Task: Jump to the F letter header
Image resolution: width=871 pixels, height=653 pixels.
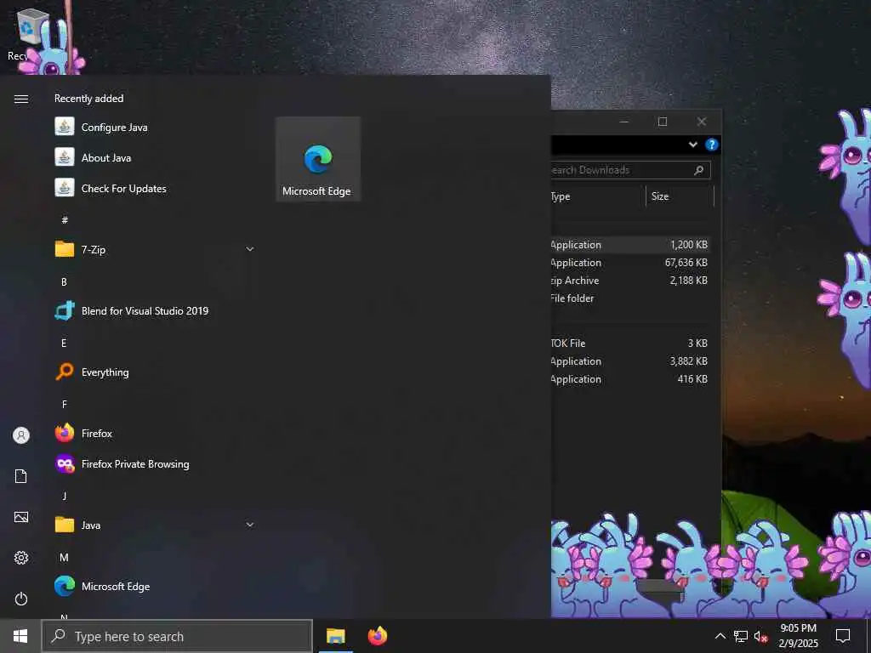Action: tap(65, 404)
